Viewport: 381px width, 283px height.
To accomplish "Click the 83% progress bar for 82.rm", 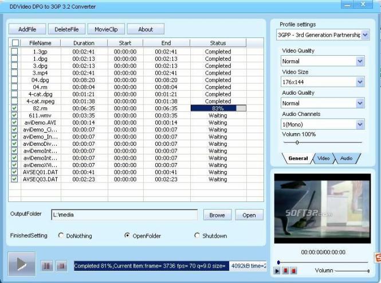I will [x=218, y=108].
